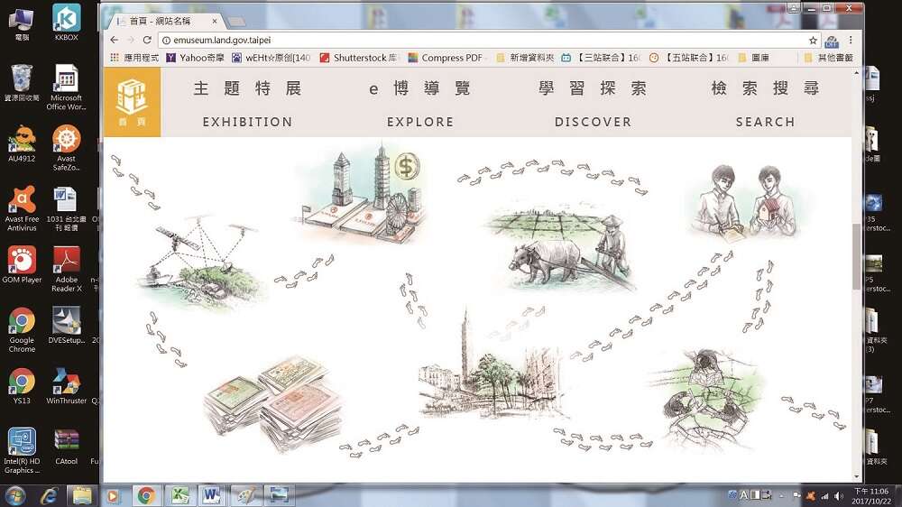Click the volume speaker tray icon
Image resolution: width=902 pixels, height=507 pixels.
[x=839, y=495]
